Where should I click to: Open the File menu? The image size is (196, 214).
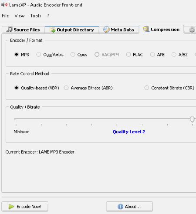[5, 16]
